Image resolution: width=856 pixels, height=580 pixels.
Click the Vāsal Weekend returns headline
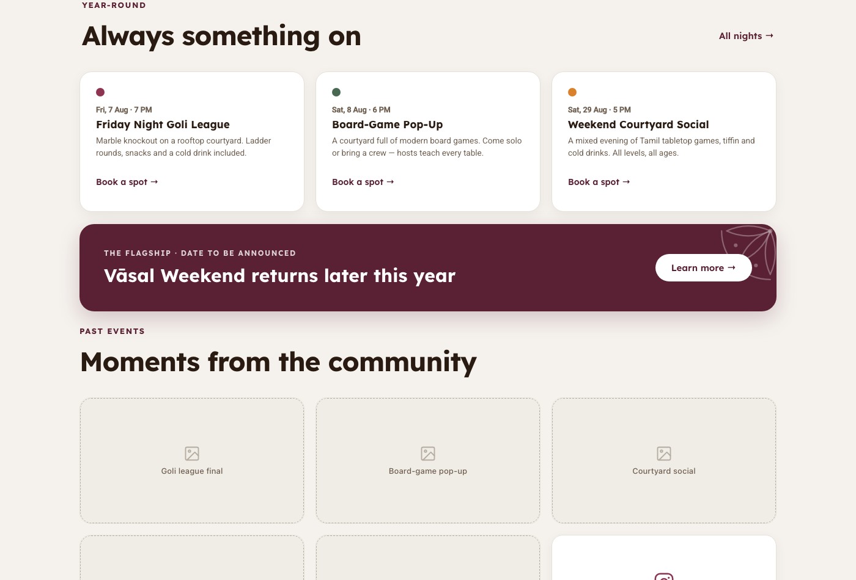pos(279,276)
